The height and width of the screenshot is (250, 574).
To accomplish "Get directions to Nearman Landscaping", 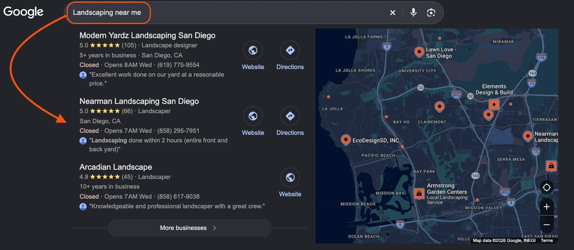I will (x=290, y=116).
